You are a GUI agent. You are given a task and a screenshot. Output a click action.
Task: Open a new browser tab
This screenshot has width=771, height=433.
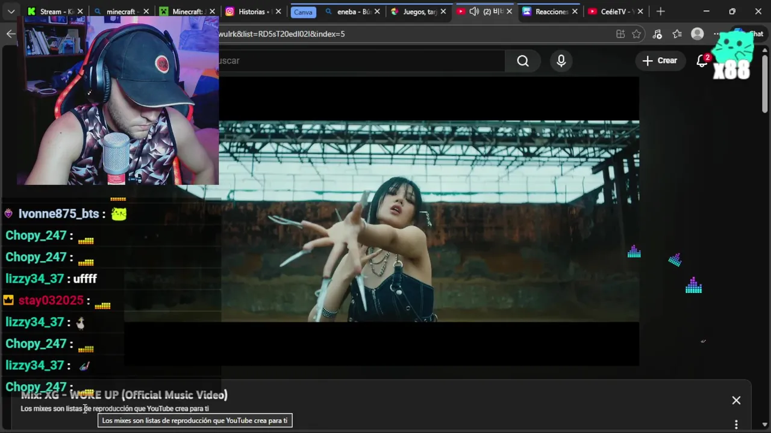(661, 11)
